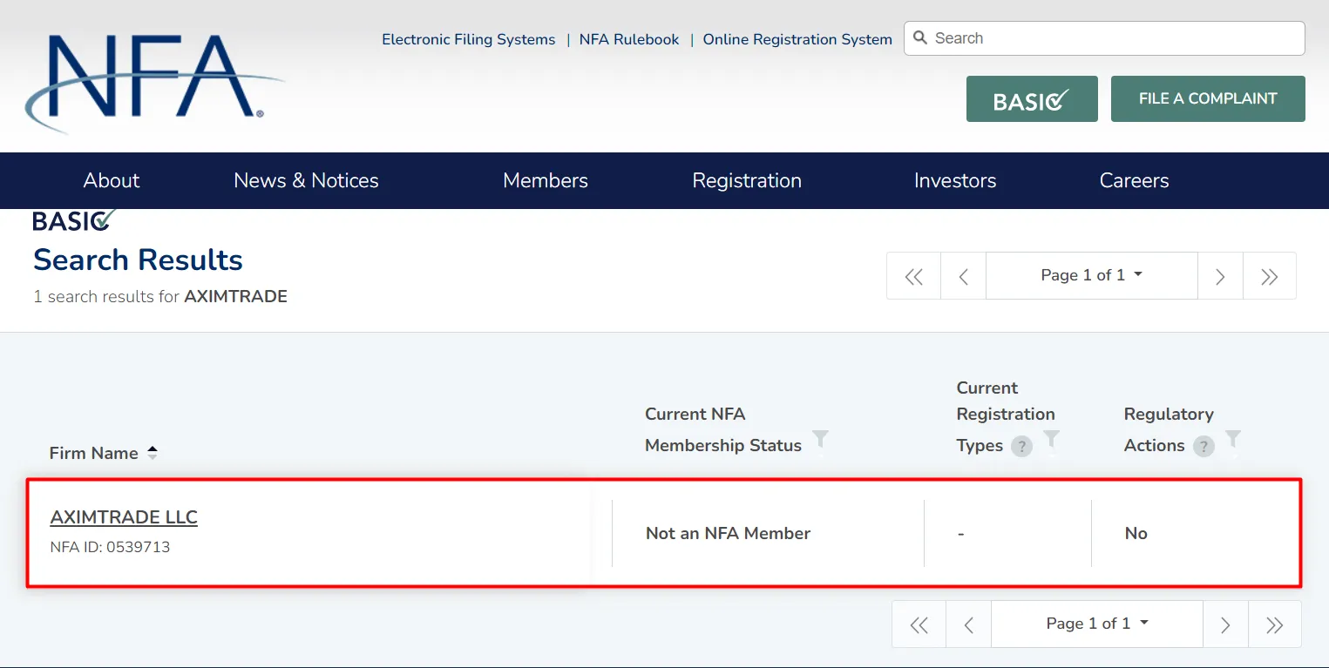
Task: Click the Not an NFA Member status
Action: coord(728,533)
